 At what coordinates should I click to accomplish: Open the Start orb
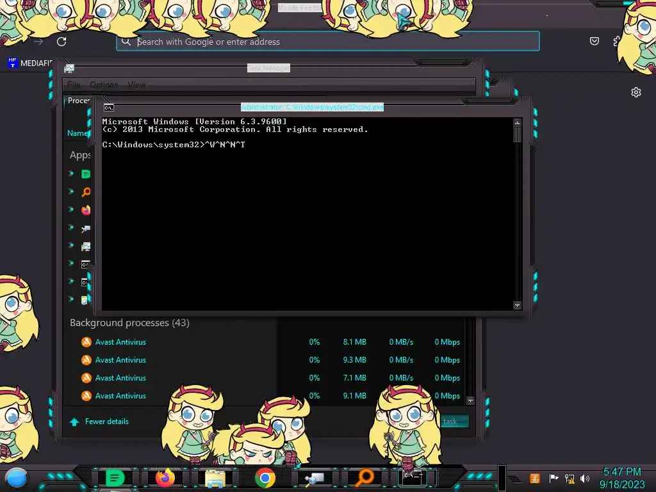click(17, 478)
